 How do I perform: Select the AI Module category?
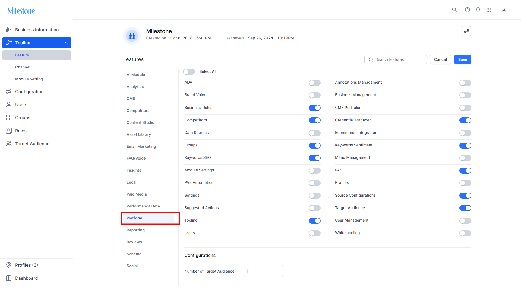coord(136,75)
